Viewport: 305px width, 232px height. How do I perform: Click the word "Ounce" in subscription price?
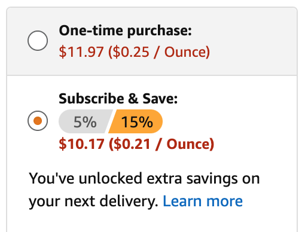188,144
